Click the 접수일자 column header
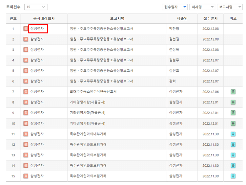This screenshot has height=185, width=246. pyautogui.click(x=211, y=18)
